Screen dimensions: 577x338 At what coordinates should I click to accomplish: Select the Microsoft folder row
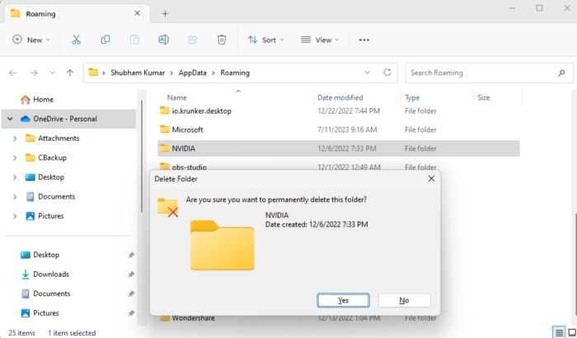coord(339,129)
